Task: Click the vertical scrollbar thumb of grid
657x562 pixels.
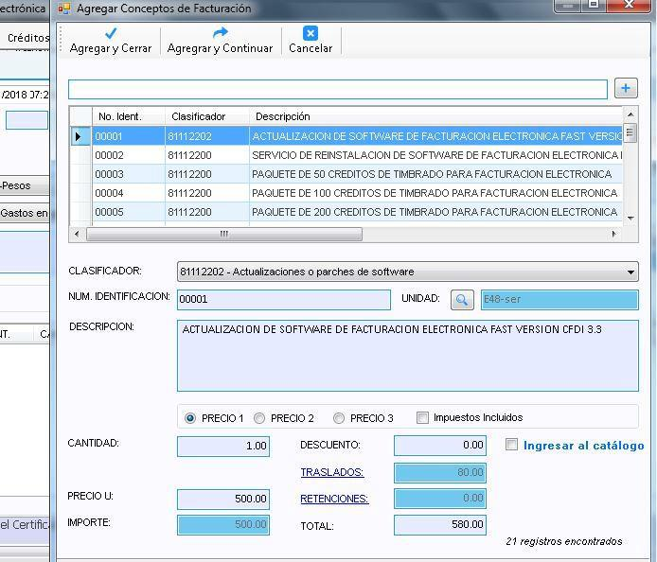Action: point(630,133)
